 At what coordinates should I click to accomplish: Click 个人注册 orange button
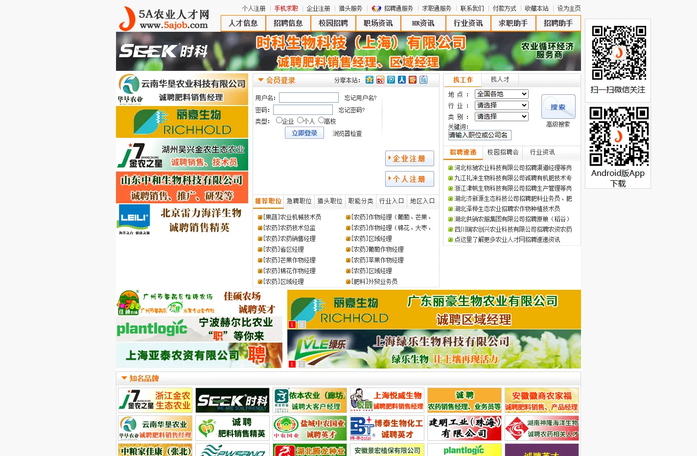point(410,179)
